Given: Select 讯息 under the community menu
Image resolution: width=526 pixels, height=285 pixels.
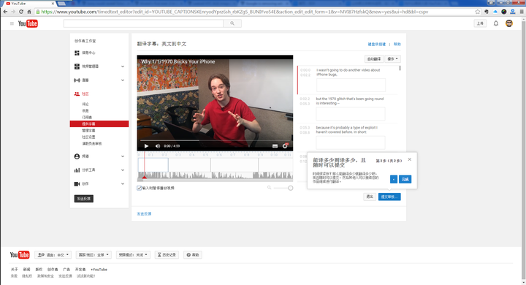Looking at the screenshot, I should pyautogui.click(x=85, y=111).
